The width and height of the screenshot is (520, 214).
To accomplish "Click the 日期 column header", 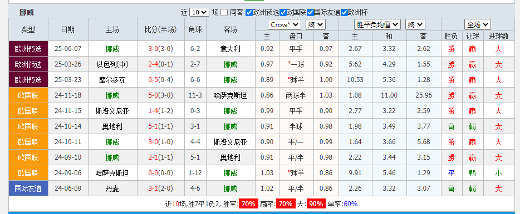I will pyautogui.click(x=68, y=30).
